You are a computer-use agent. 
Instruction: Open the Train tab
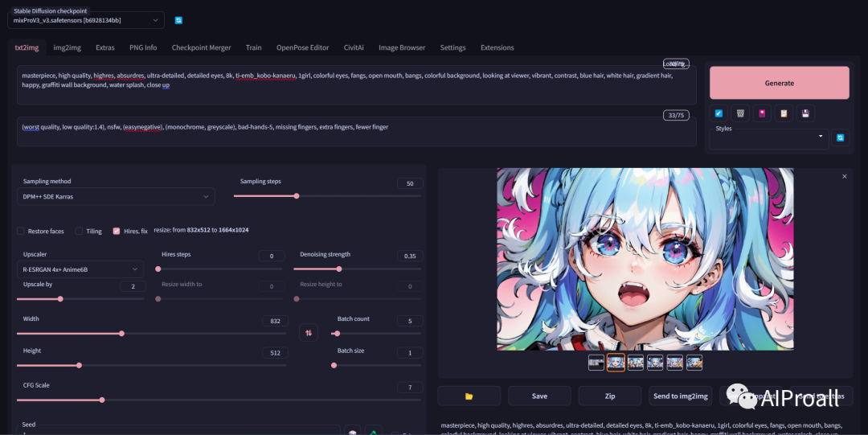pos(253,47)
